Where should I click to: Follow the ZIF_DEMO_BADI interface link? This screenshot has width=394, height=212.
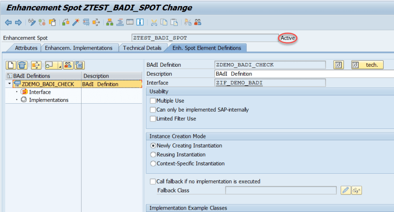point(239,83)
